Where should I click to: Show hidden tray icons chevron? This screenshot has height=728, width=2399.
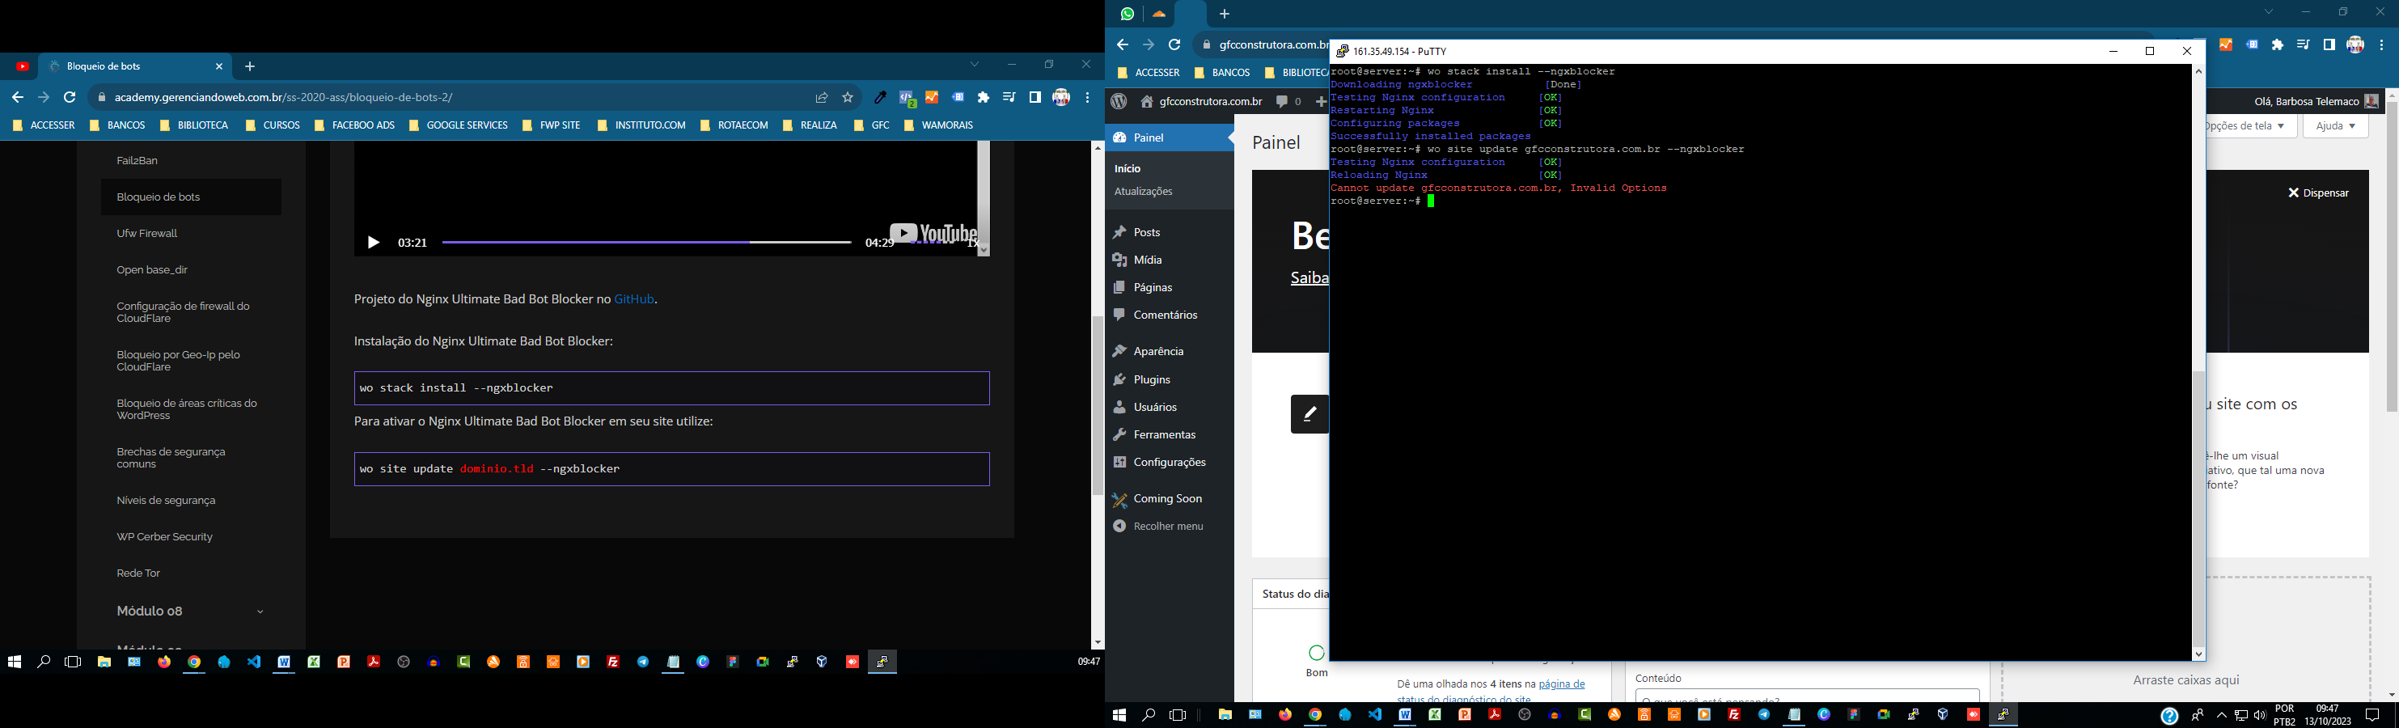click(2221, 715)
